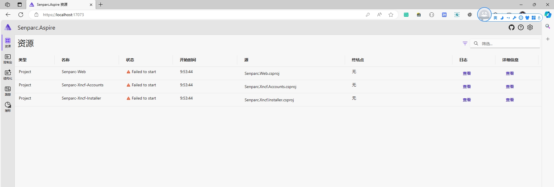Open the Copilot sidebar icon
The width and height of the screenshot is (554, 187).
(548, 15)
